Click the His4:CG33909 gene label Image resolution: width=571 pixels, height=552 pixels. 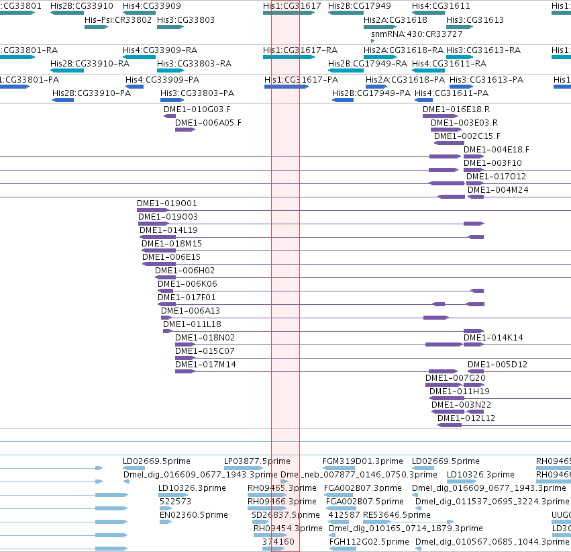click(x=152, y=6)
